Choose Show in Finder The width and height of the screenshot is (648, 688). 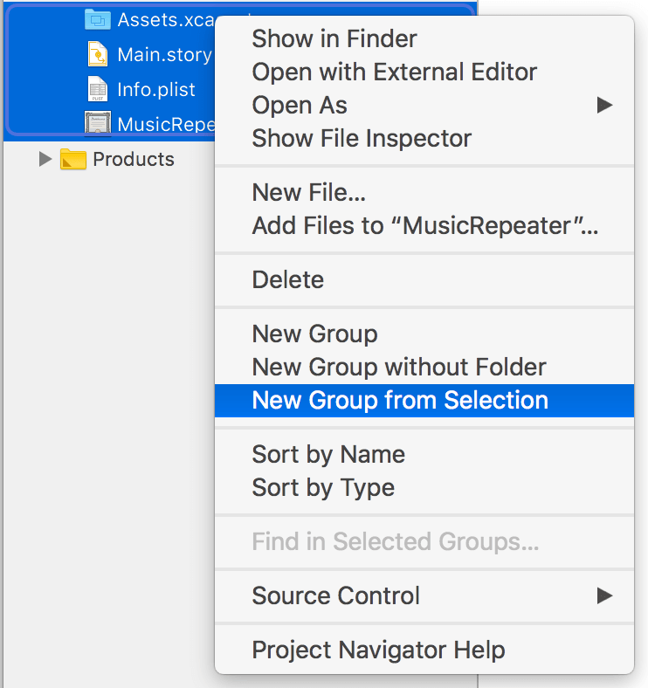point(334,38)
